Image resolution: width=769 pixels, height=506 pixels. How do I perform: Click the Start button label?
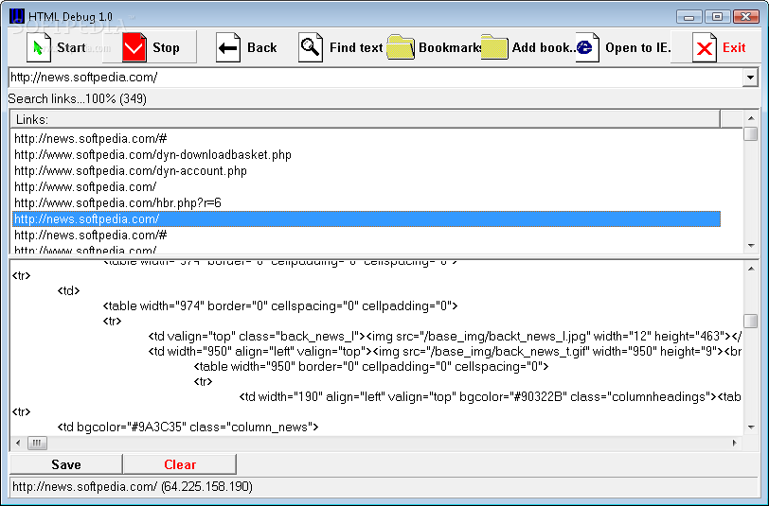point(71,47)
